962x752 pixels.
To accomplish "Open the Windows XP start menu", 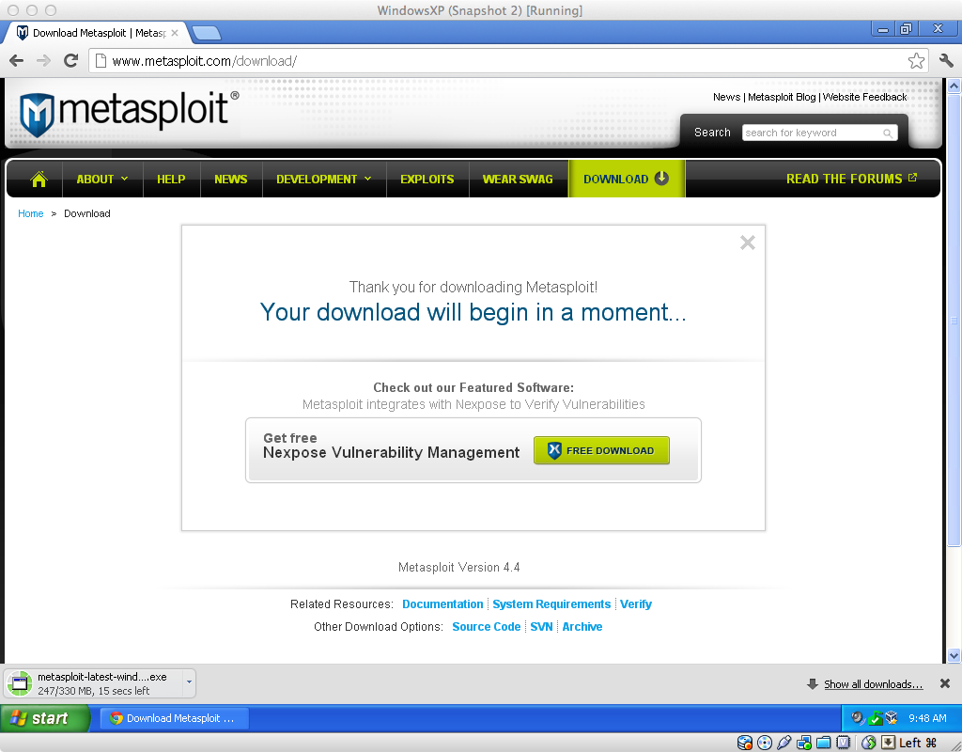I will [x=45, y=718].
